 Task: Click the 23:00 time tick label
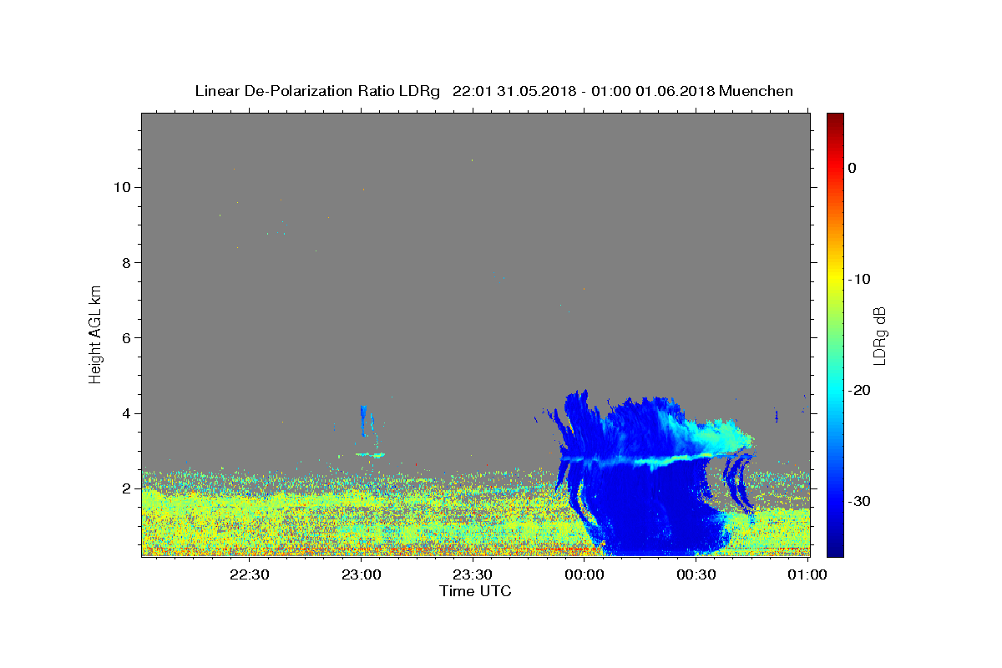tap(362, 574)
